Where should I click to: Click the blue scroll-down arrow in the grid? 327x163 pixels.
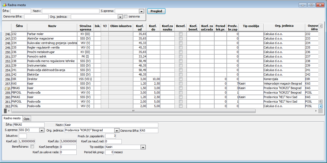tap(320, 106)
